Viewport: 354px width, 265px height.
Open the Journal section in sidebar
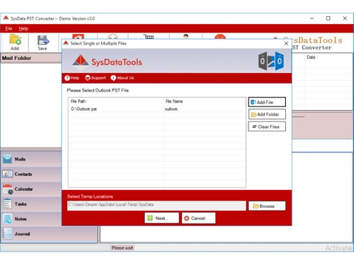click(49, 234)
